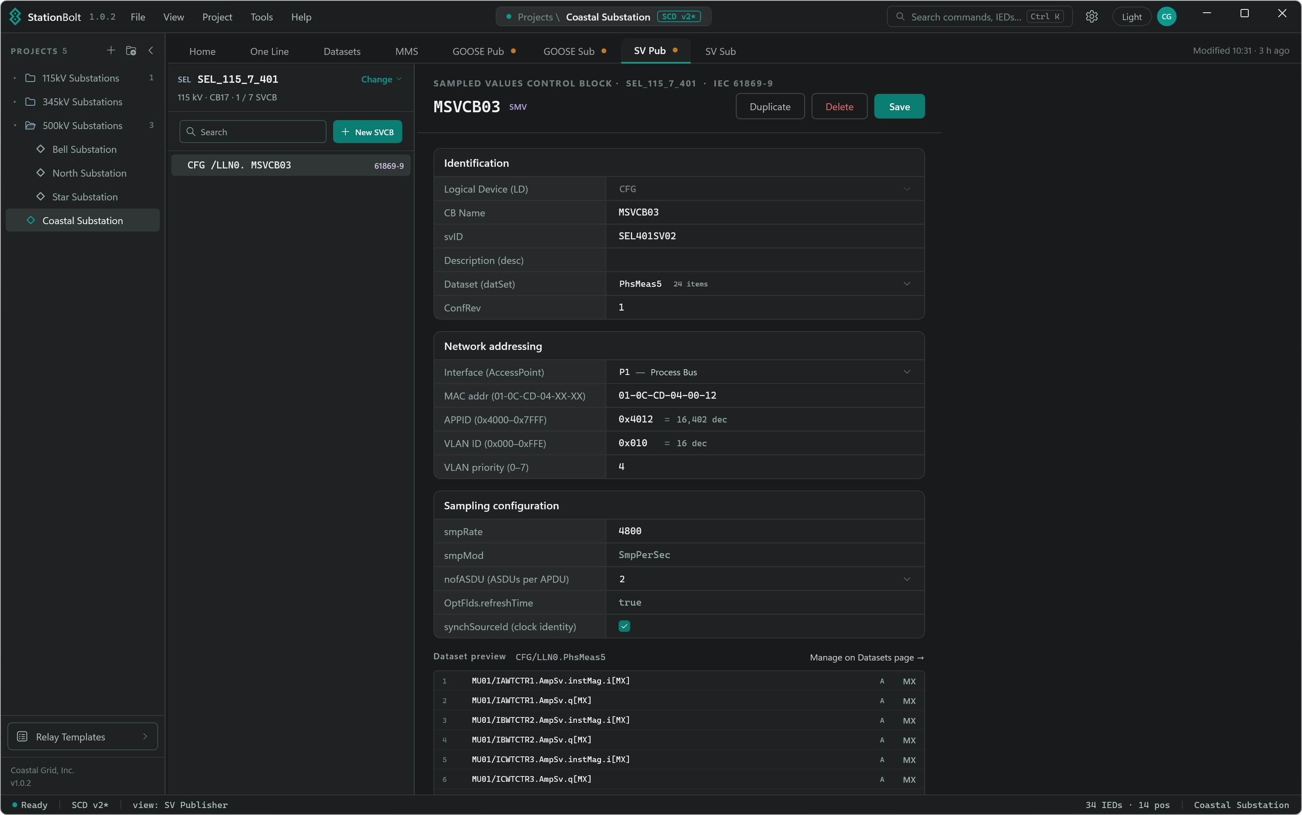Click the North Substation diamond icon
The height and width of the screenshot is (815, 1302).
41,173
